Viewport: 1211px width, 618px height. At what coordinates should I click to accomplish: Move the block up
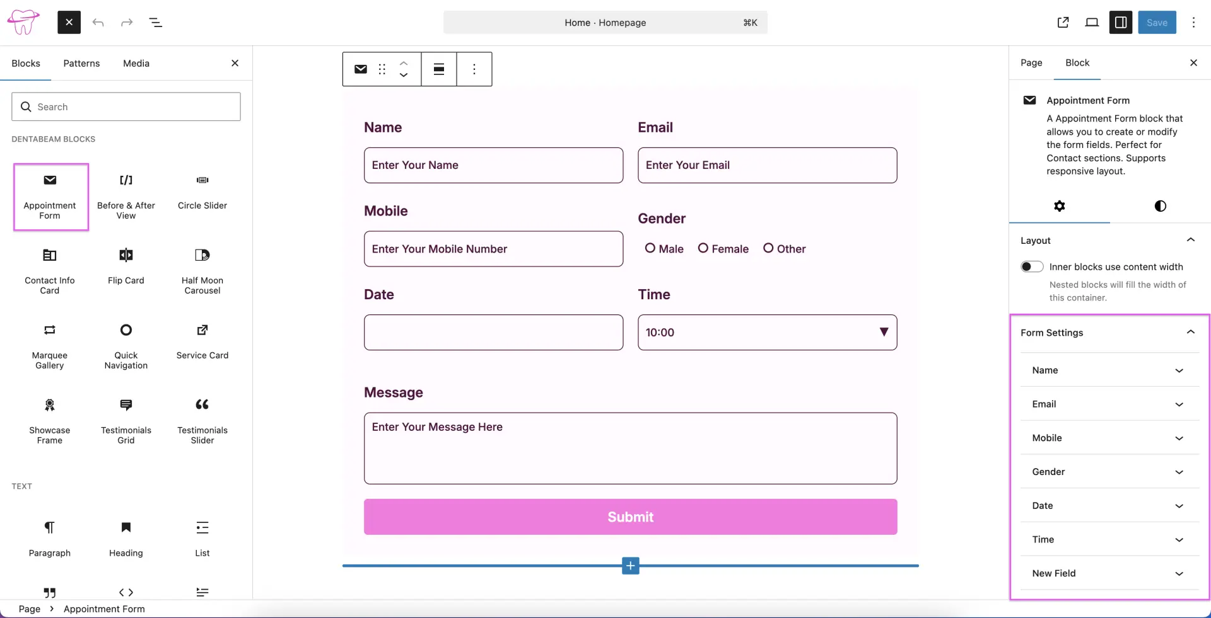point(404,63)
